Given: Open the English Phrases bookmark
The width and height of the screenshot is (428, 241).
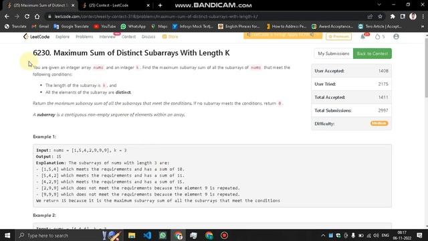Looking at the screenshot, I should pos(239,27).
